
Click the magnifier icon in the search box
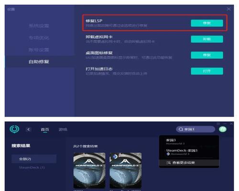[181, 129]
